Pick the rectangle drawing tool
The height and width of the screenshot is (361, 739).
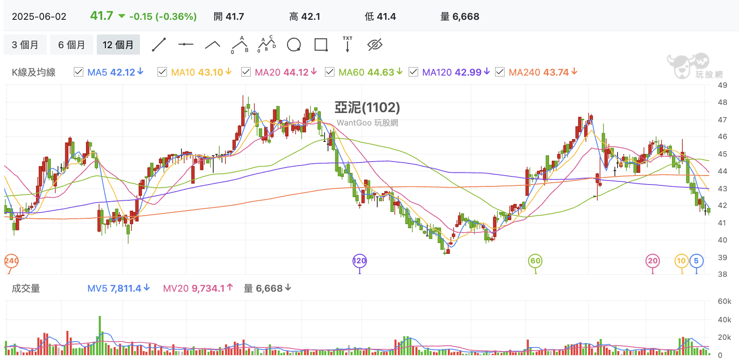pos(321,45)
